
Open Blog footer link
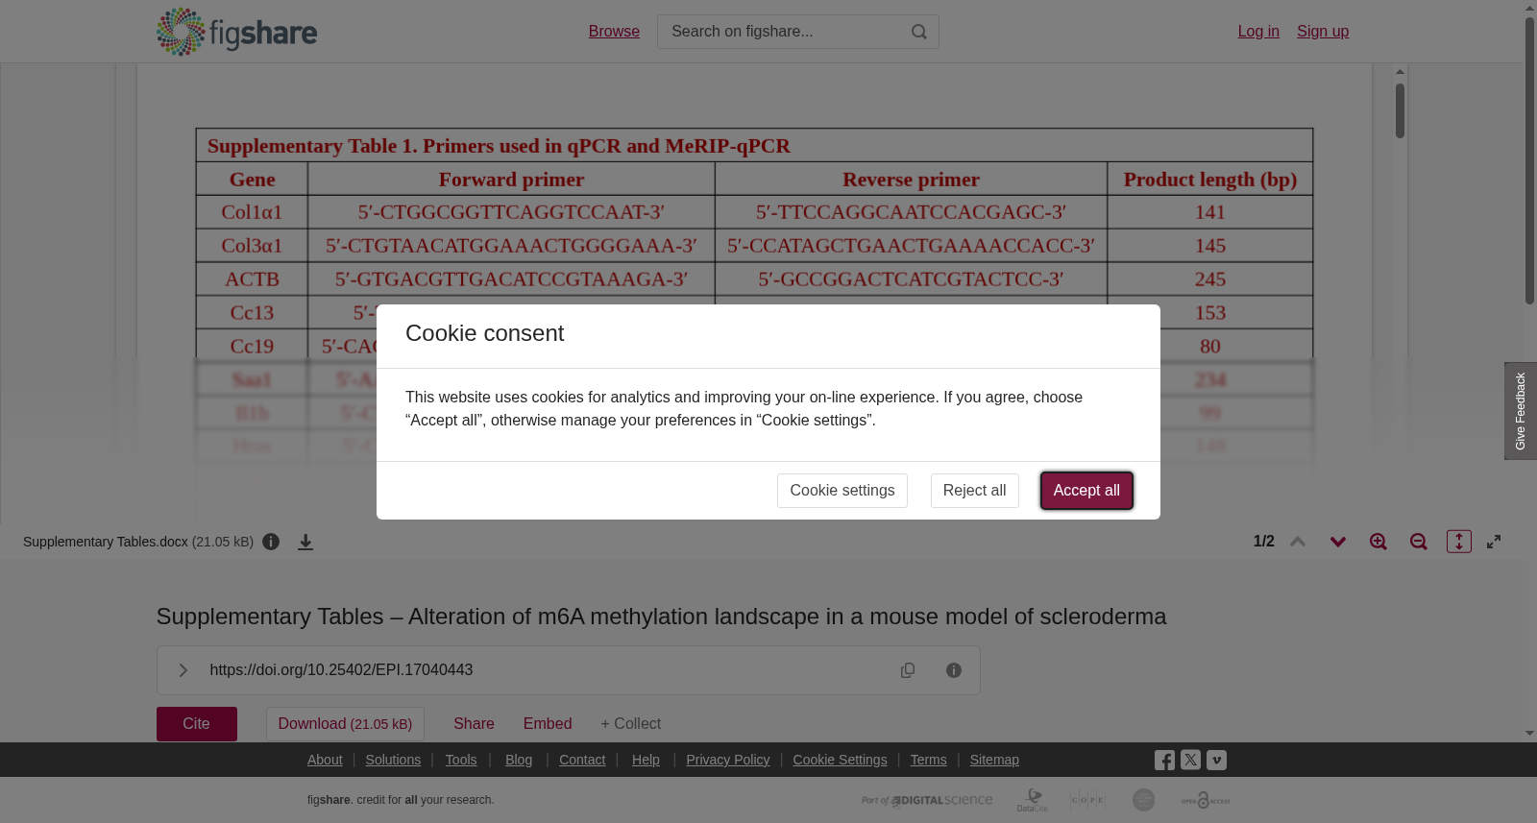coord(519,760)
